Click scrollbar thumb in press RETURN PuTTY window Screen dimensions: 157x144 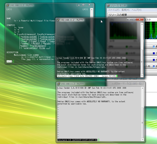tap(142, 62)
